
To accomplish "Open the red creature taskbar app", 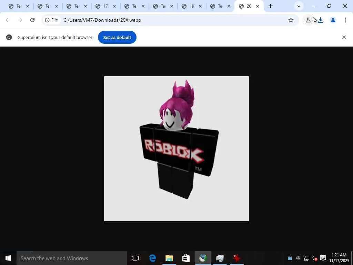I will tap(236, 258).
